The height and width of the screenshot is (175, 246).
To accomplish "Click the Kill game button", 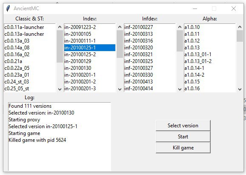I will point(183,148).
